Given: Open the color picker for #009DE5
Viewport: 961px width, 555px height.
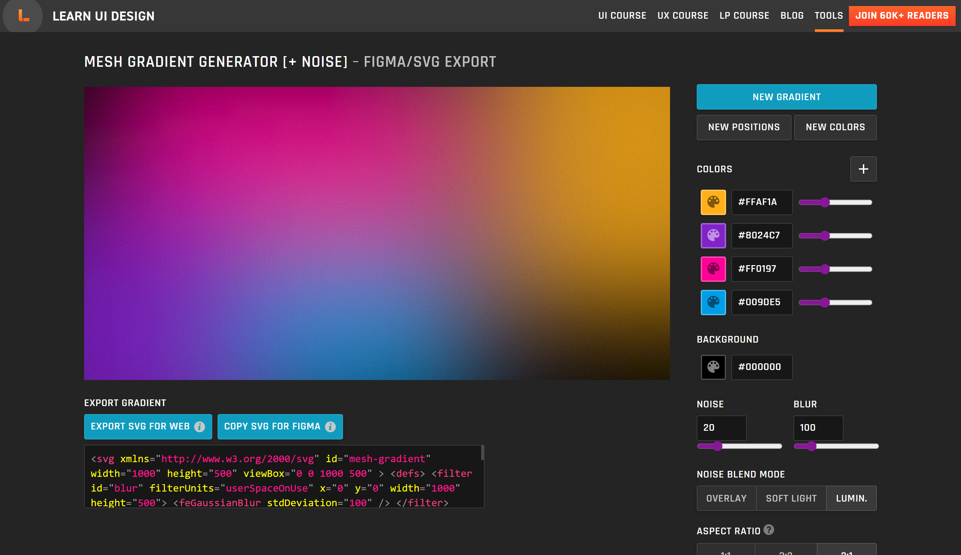Looking at the screenshot, I should (713, 302).
